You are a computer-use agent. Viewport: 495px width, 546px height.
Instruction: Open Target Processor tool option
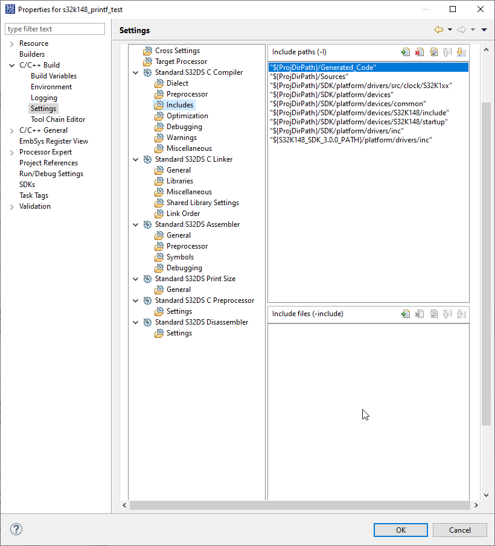180,62
